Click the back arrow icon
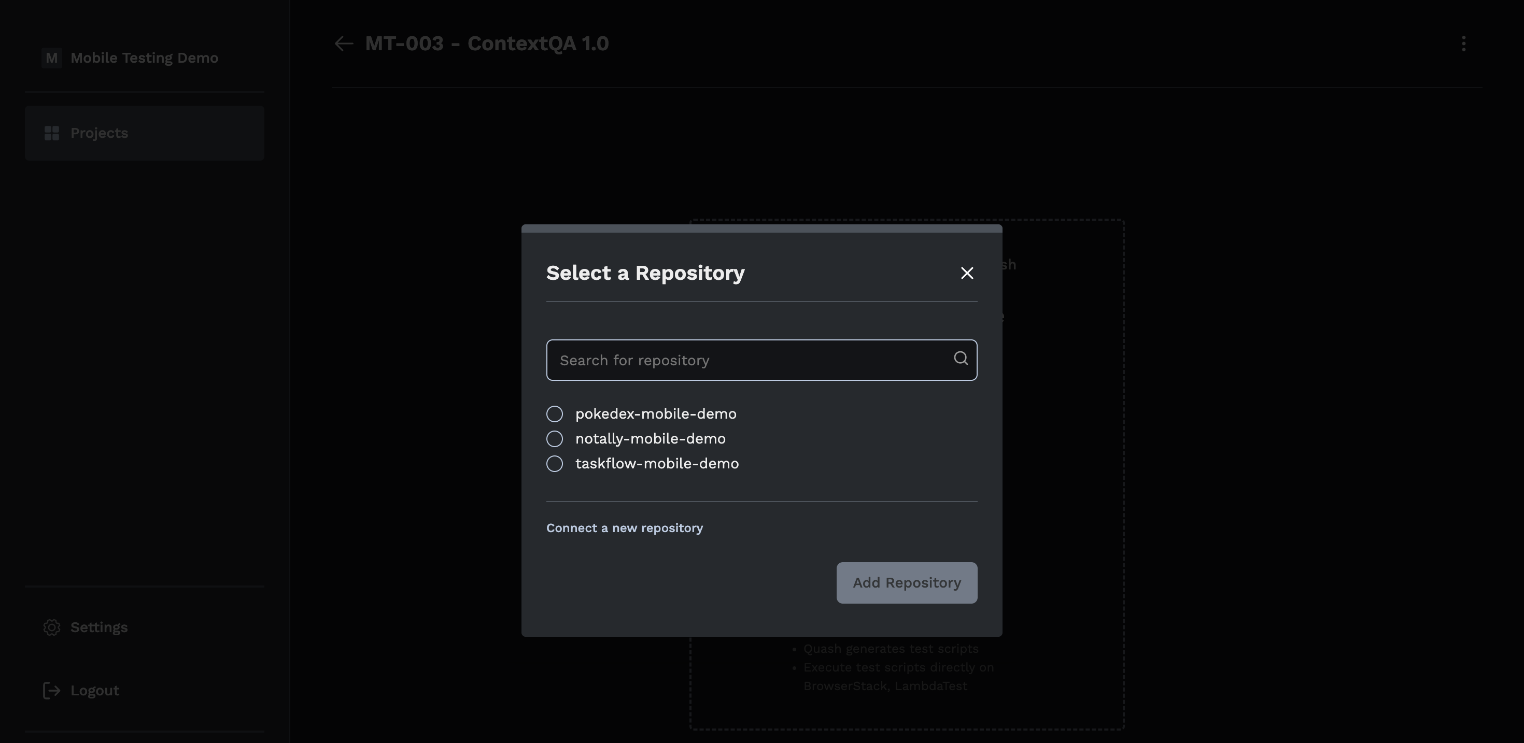The height and width of the screenshot is (743, 1524). point(344,44)
